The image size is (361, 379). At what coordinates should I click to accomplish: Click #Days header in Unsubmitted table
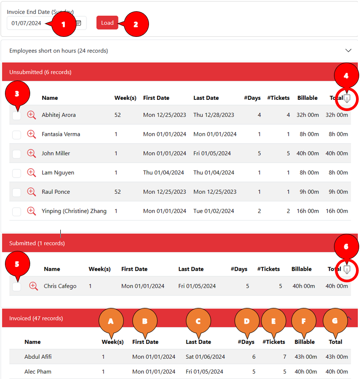click(x=252, y=98)
